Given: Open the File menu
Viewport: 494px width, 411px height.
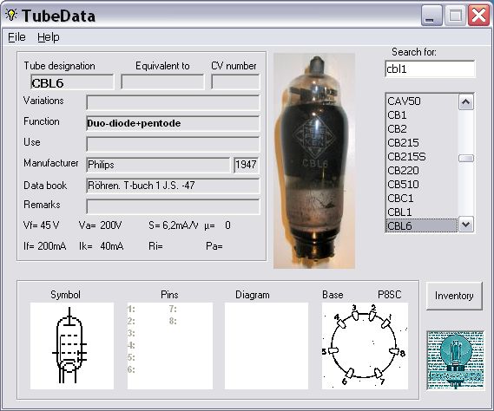Looking at the screenshot, I should [x=16, y=37].
